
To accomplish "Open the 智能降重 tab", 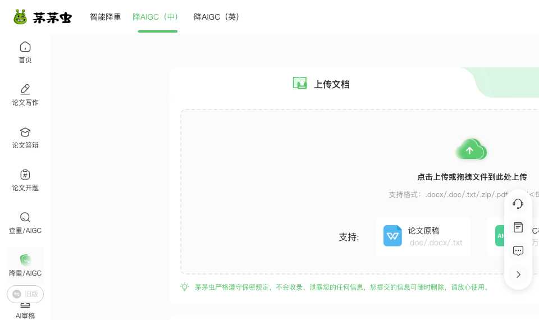I will point(105,17).
